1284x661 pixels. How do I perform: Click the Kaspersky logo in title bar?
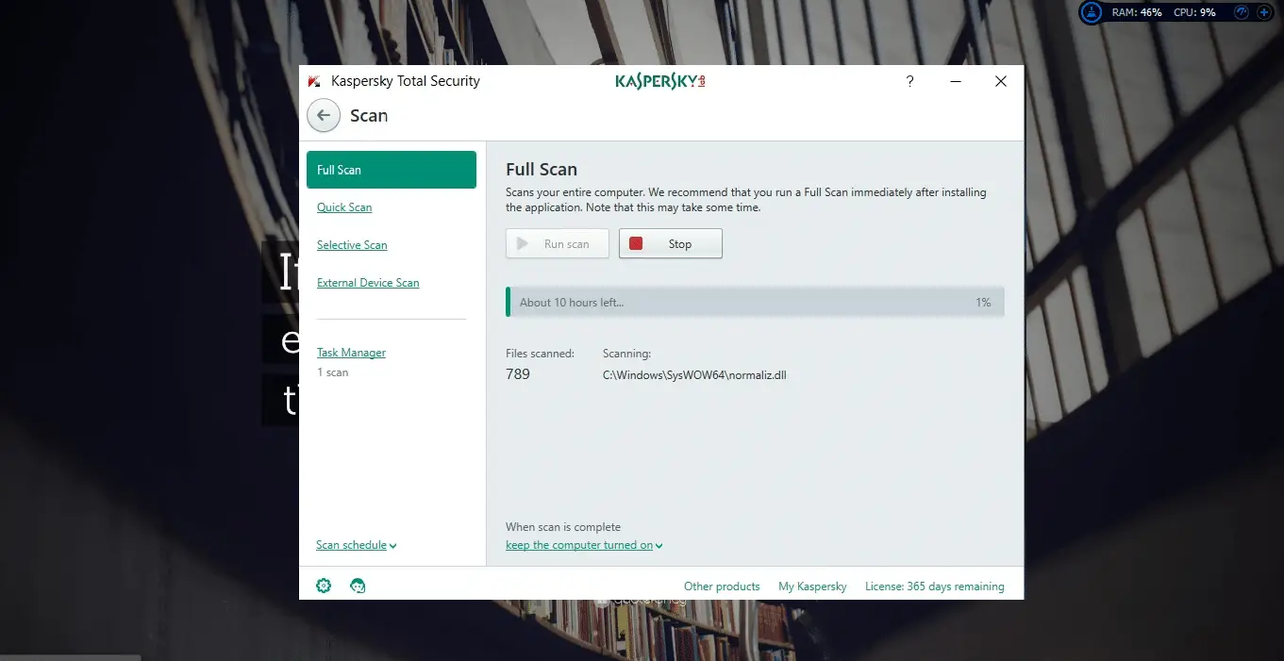659,82
